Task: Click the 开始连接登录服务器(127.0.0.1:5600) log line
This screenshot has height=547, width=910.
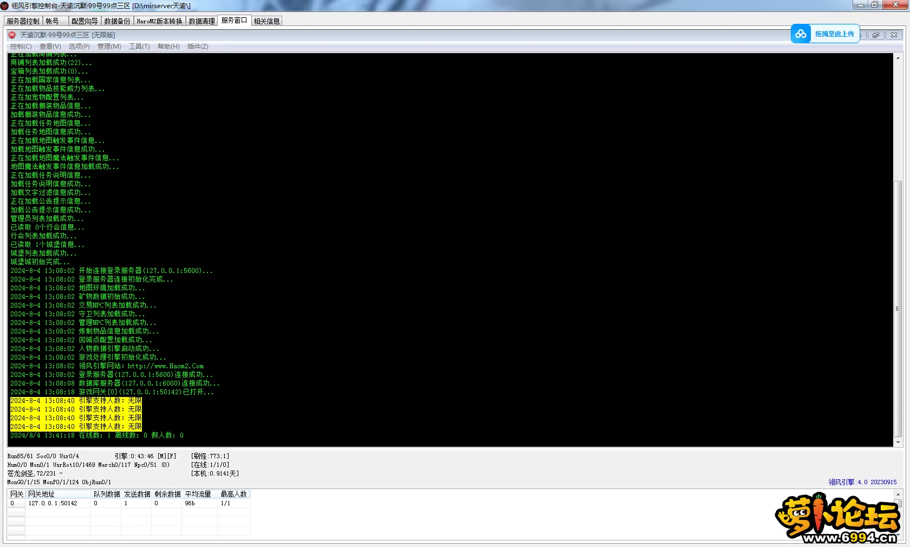Action: click(x=112, y=271)
